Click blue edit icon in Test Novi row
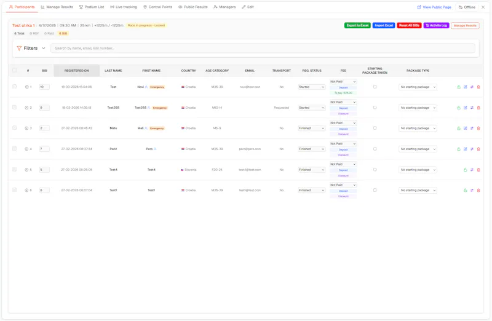This screenshot has width=492, height=321. point(466,87)
